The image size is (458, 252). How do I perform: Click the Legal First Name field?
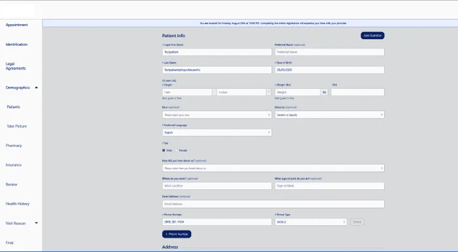pyautogui.click(x=217, y=52)
